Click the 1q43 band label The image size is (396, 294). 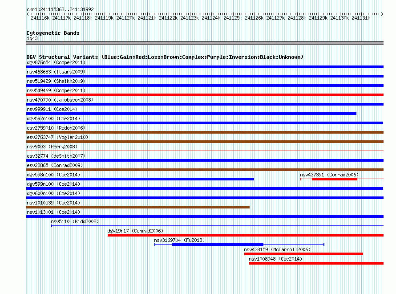click(32, 38)
